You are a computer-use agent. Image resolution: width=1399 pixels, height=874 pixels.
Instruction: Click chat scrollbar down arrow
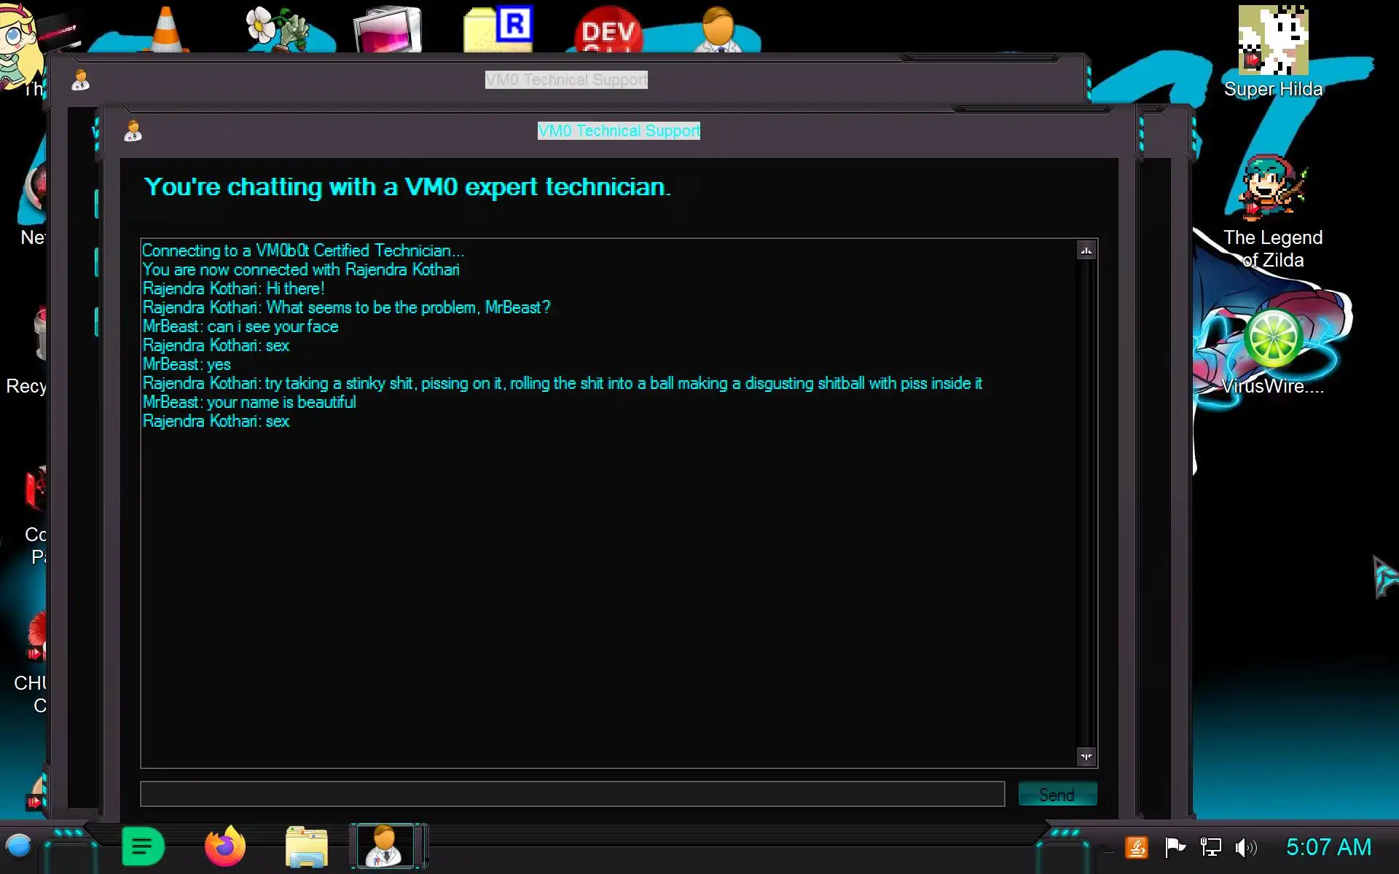point(1086,757)
